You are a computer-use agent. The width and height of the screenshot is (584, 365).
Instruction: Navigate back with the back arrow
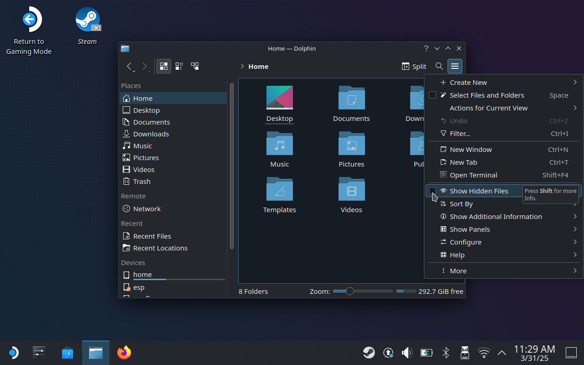[130, 66]
